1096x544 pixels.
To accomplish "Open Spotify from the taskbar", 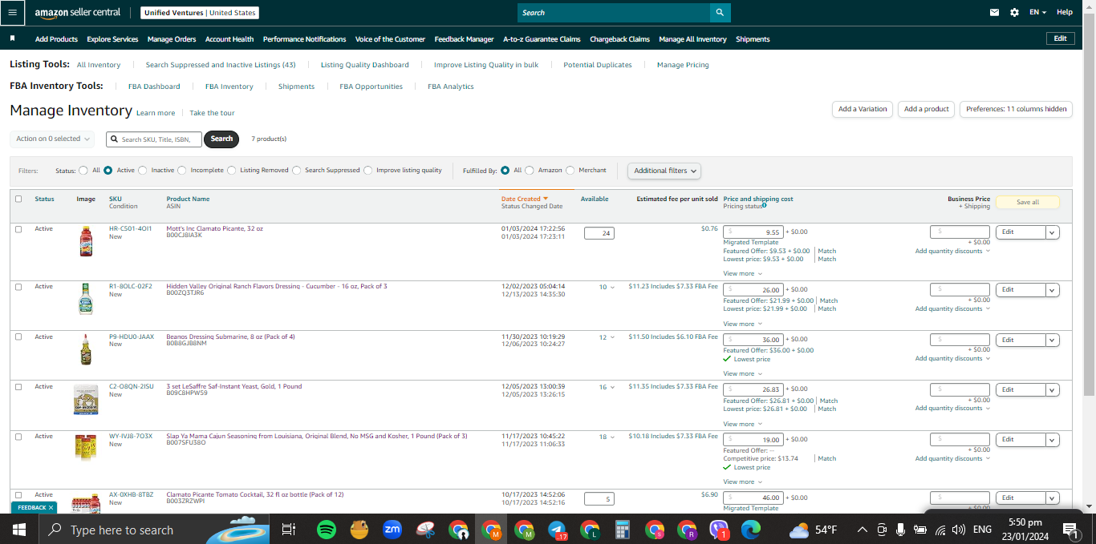I will tap(326, 530).
